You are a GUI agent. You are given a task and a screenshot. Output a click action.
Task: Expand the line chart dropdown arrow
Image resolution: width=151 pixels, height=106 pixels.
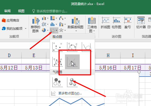[x=48, y=24]
